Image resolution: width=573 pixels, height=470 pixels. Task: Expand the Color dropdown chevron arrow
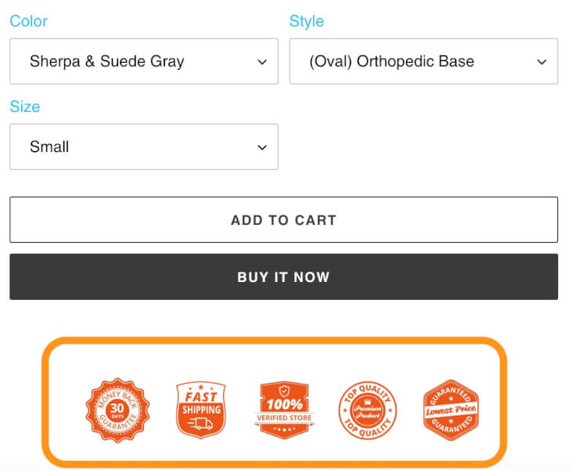(262, 62)
